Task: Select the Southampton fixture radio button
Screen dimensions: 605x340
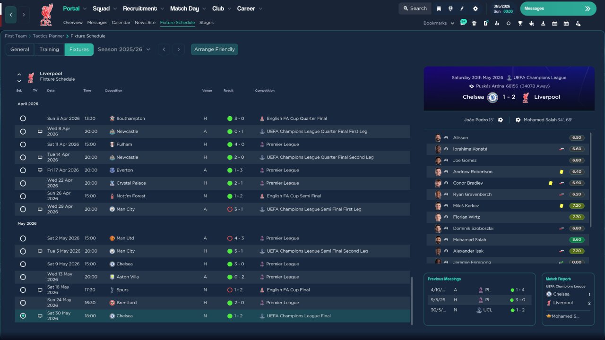Action: point(23,119)
